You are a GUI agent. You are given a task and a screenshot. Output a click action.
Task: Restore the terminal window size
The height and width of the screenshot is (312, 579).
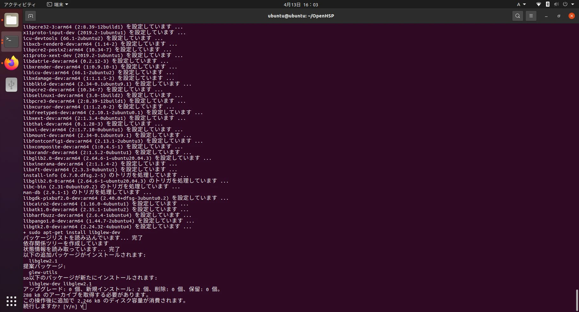tap(559, 16)
